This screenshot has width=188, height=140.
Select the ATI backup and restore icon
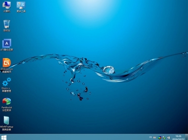click(6, 45)
